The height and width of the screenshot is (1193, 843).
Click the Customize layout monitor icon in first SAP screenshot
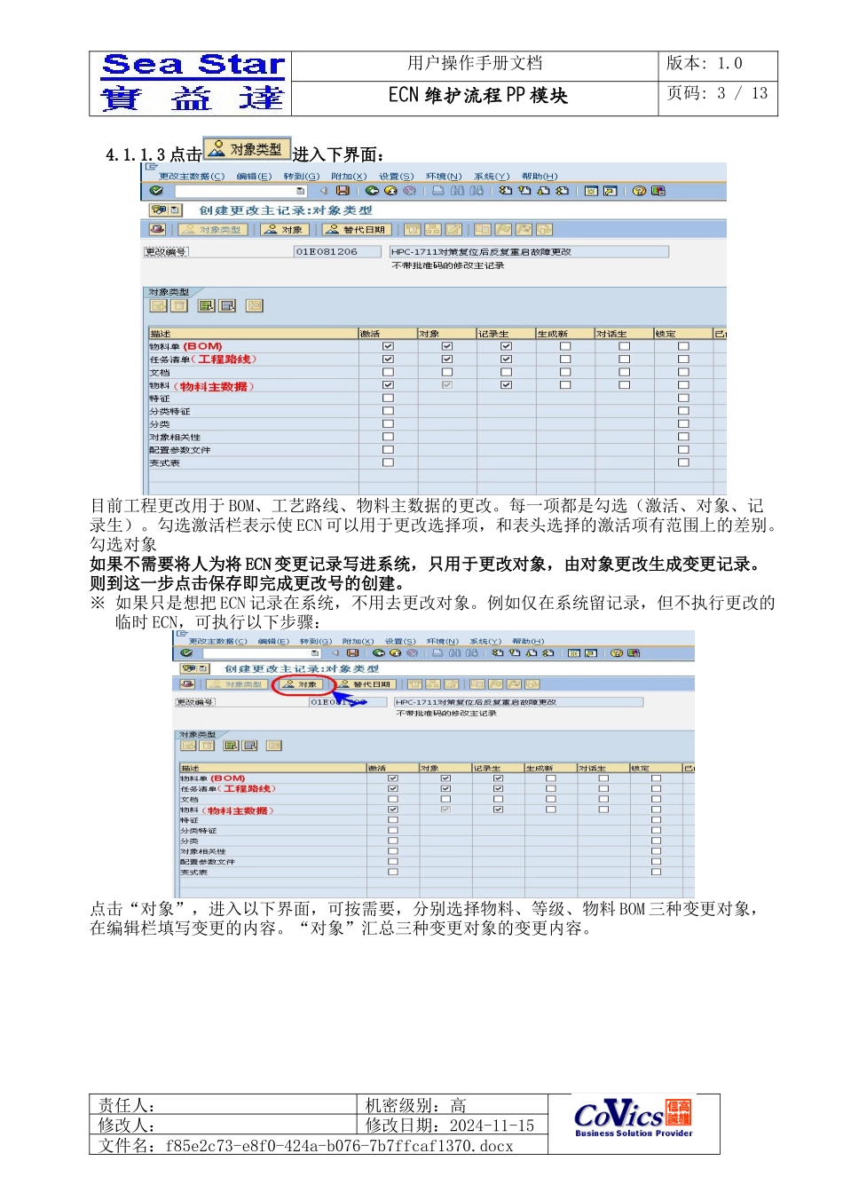coord(658,191)
